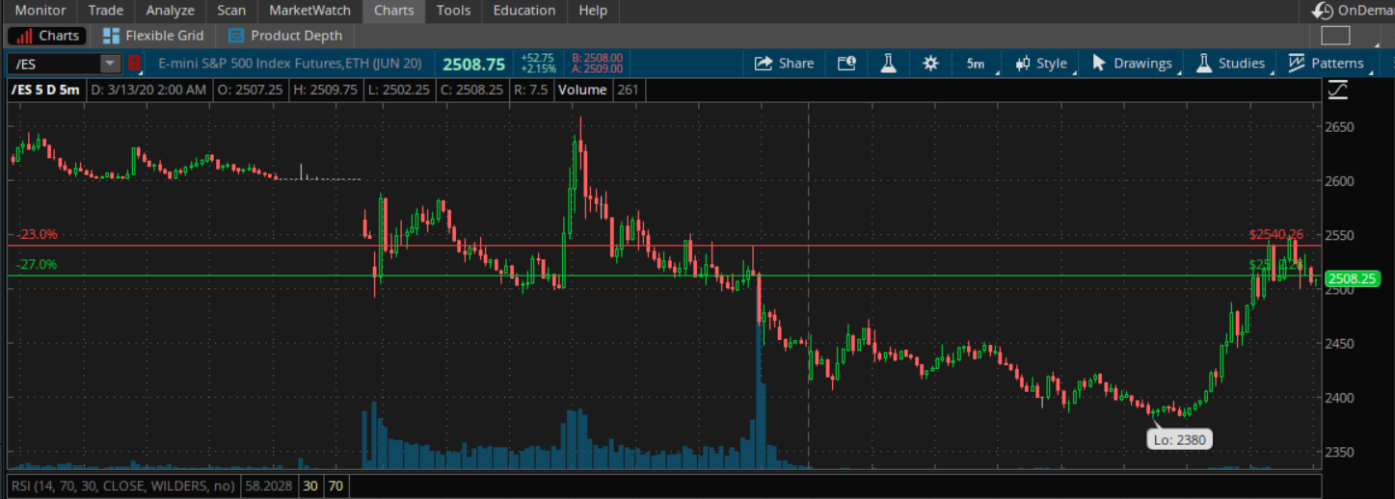Open the Patterns menu
Screen dimensions: 1395x499
tap(1328, 64)
